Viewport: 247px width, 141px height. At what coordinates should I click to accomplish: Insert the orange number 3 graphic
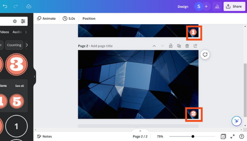click(x=17, y=65)
